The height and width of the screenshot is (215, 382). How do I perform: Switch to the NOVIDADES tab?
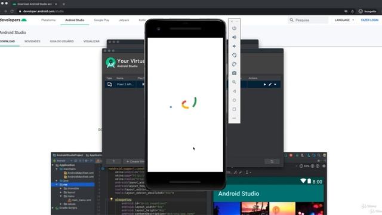click(32, 41)
